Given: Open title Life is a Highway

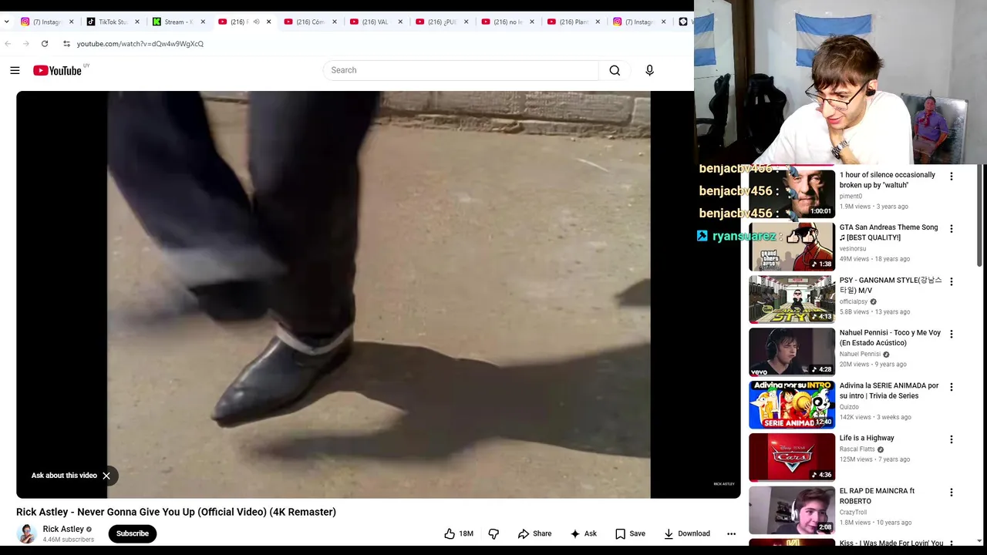Looking at the screenshot, I should [x=867, y=438].
